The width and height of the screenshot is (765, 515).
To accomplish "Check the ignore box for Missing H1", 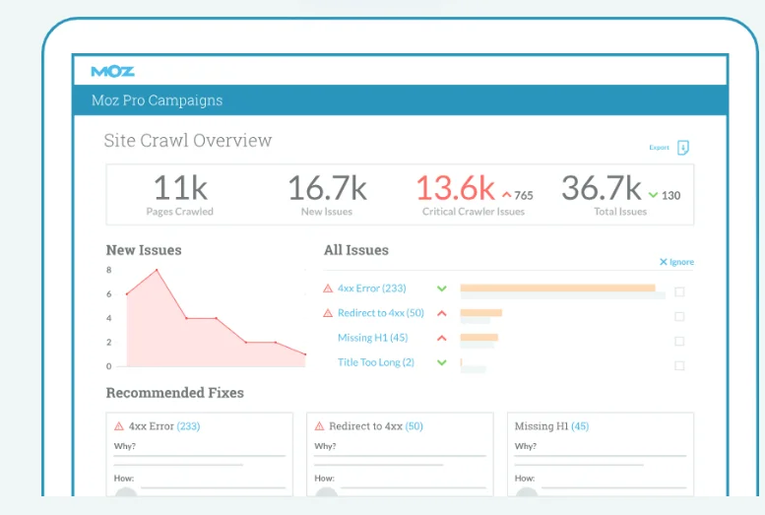I will 679,341.
